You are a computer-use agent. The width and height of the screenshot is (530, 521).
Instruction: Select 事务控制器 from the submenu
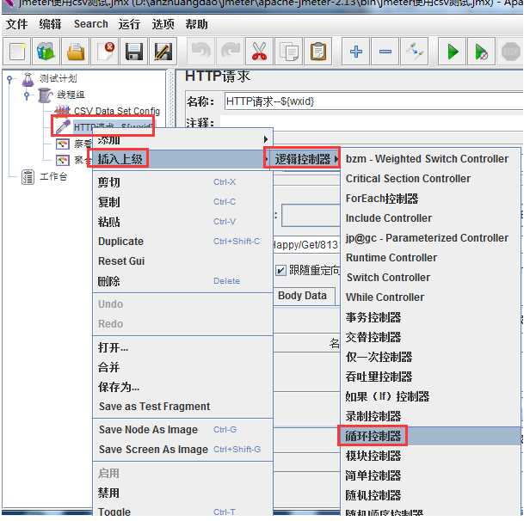point(429,317)
